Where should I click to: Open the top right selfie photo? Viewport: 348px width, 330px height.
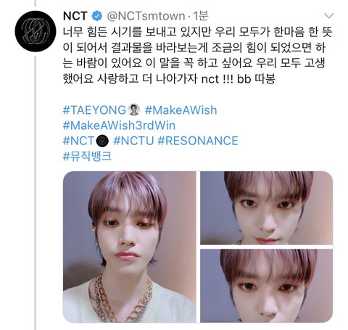pyautogui.click(x=267, y=208)
